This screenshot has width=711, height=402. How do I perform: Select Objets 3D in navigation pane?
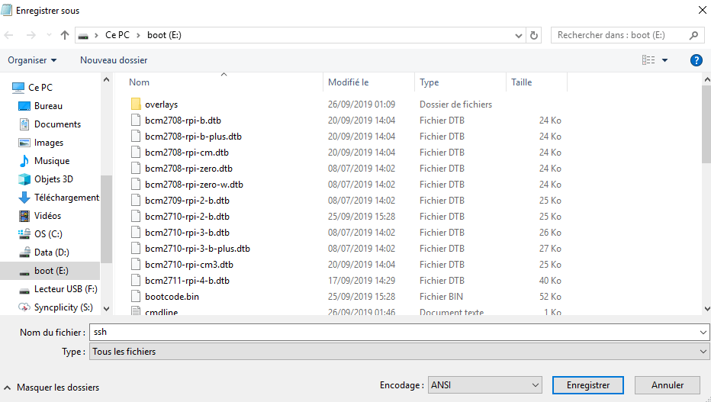point(53,179)
